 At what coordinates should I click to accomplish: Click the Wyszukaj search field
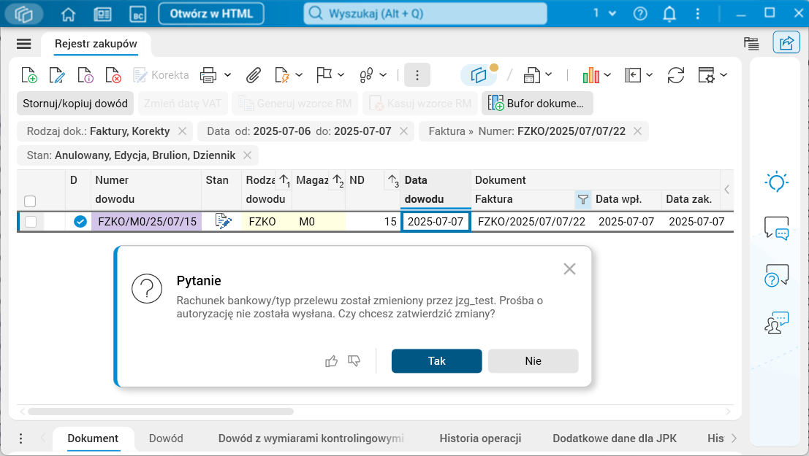pyautogui.click(x=425, y=13)
